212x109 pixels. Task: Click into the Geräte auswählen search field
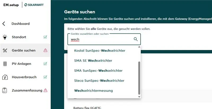pos(101,40)
